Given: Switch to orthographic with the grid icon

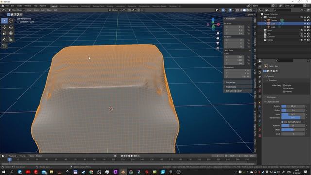Looking at the screenshot, I should click(x=218, y=48).
